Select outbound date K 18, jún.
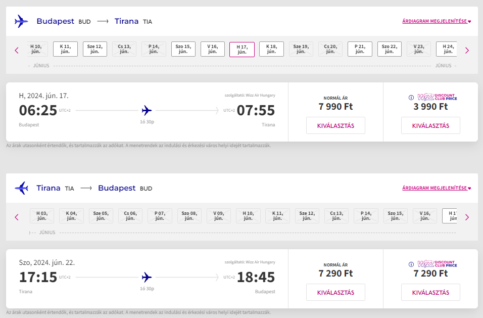This screenshot has height=318, width=483. click(271, 49)
